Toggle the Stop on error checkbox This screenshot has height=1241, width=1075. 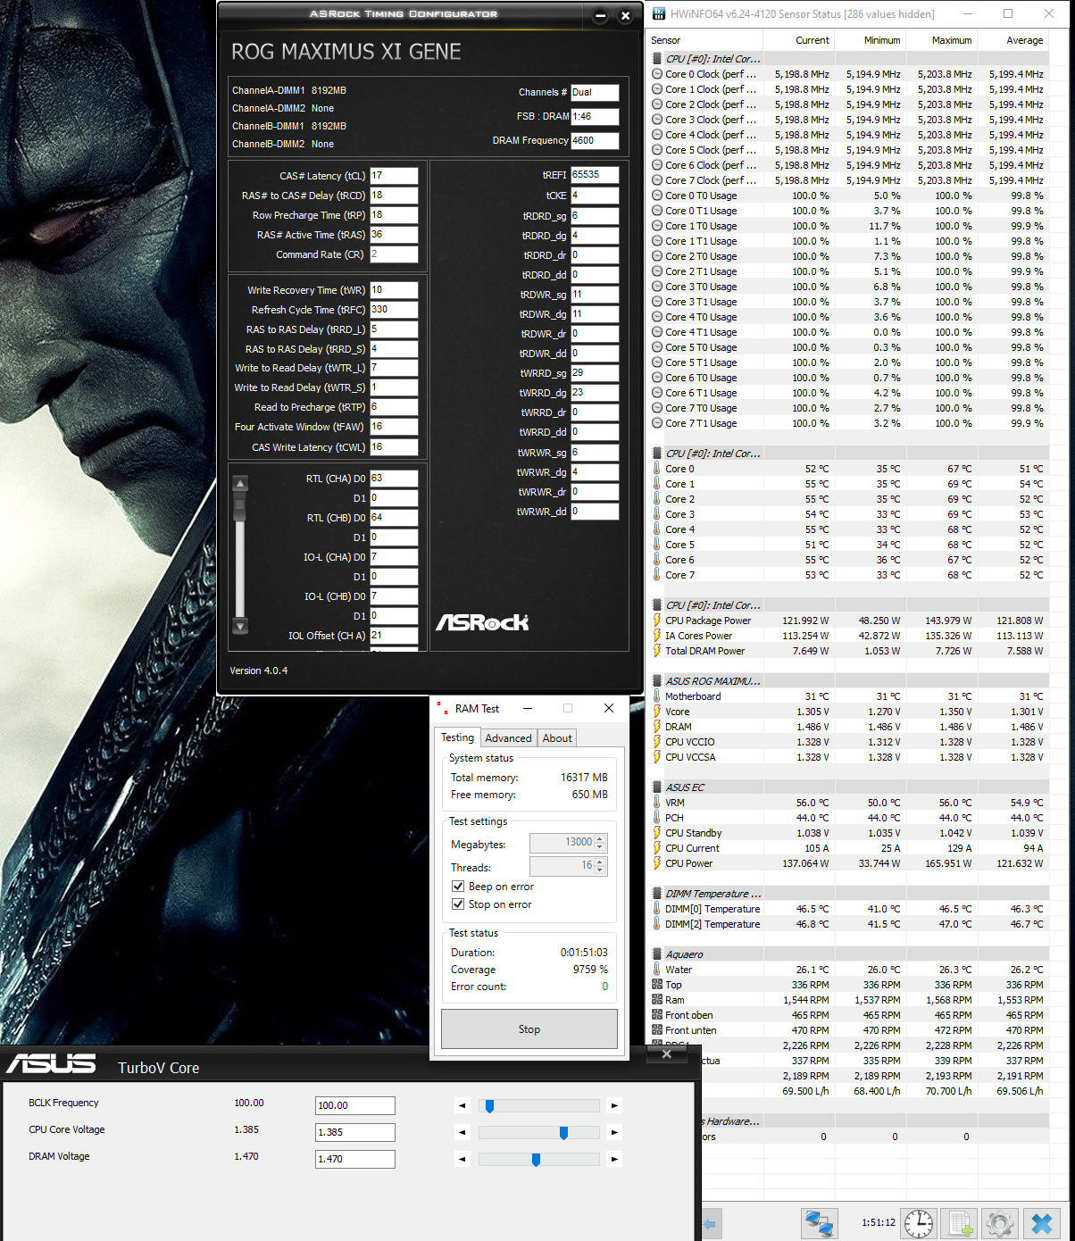click(x=458, y=904)
